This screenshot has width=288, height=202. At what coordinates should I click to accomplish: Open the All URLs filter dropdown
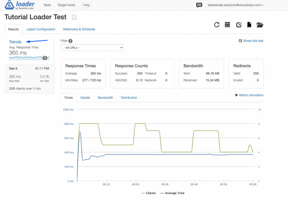(92, 48)
